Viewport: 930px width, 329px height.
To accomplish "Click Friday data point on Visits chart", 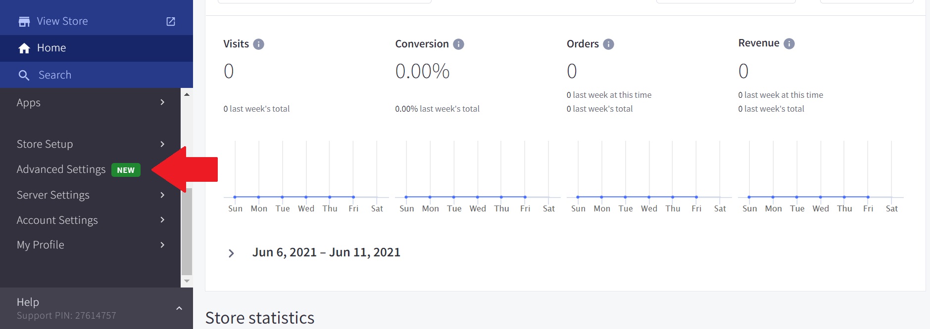I will tap(353, 197).
